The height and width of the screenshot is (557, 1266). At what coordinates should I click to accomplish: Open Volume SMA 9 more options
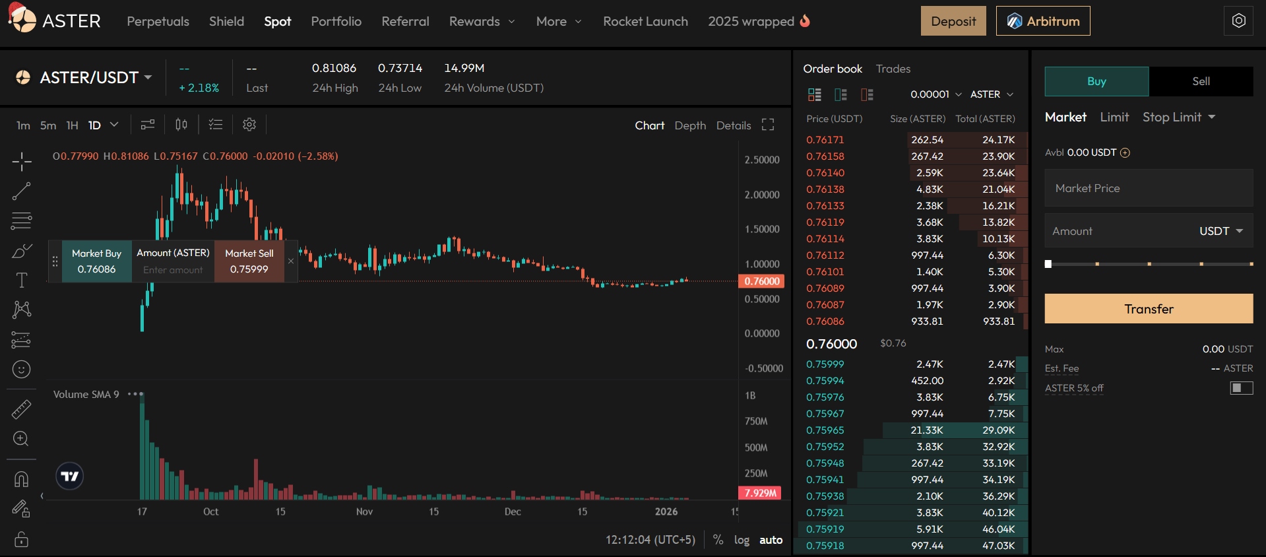[x=135, y=394]
